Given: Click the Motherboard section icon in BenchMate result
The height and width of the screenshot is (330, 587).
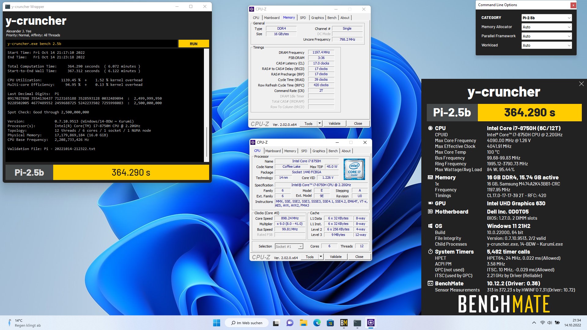Looking at the screenshot, I should pos(430,211).
